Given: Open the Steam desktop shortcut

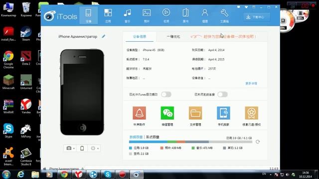Looking at the screenshot, I should tap(26, 33).
